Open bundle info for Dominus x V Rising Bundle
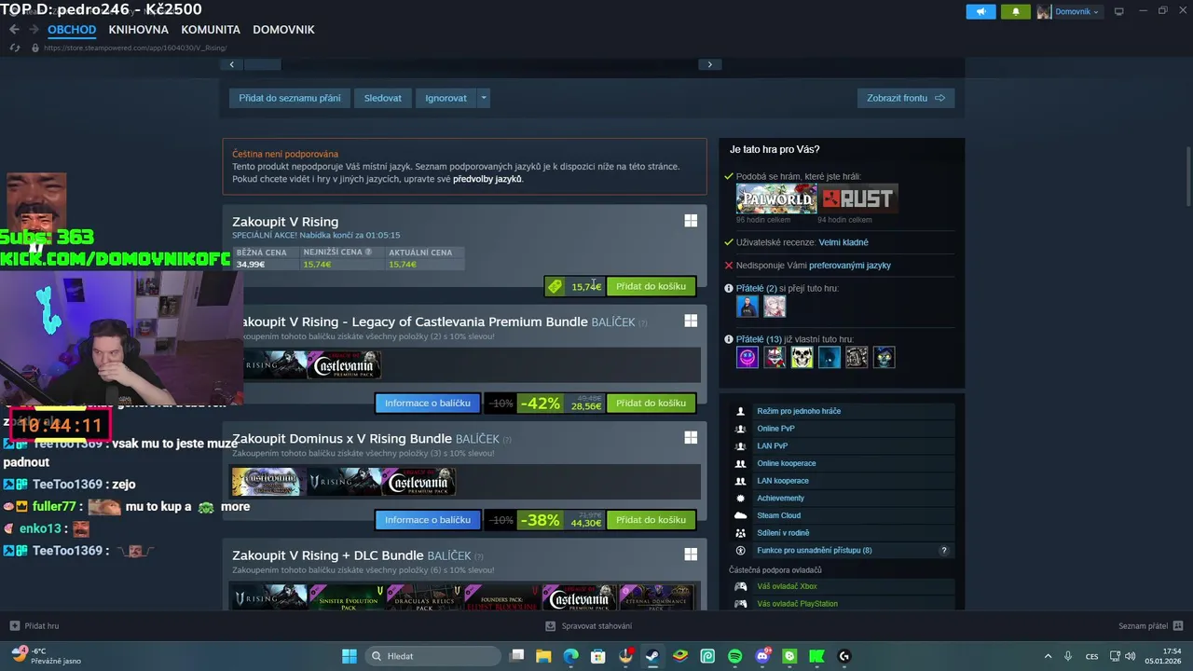 pos(428,520)
